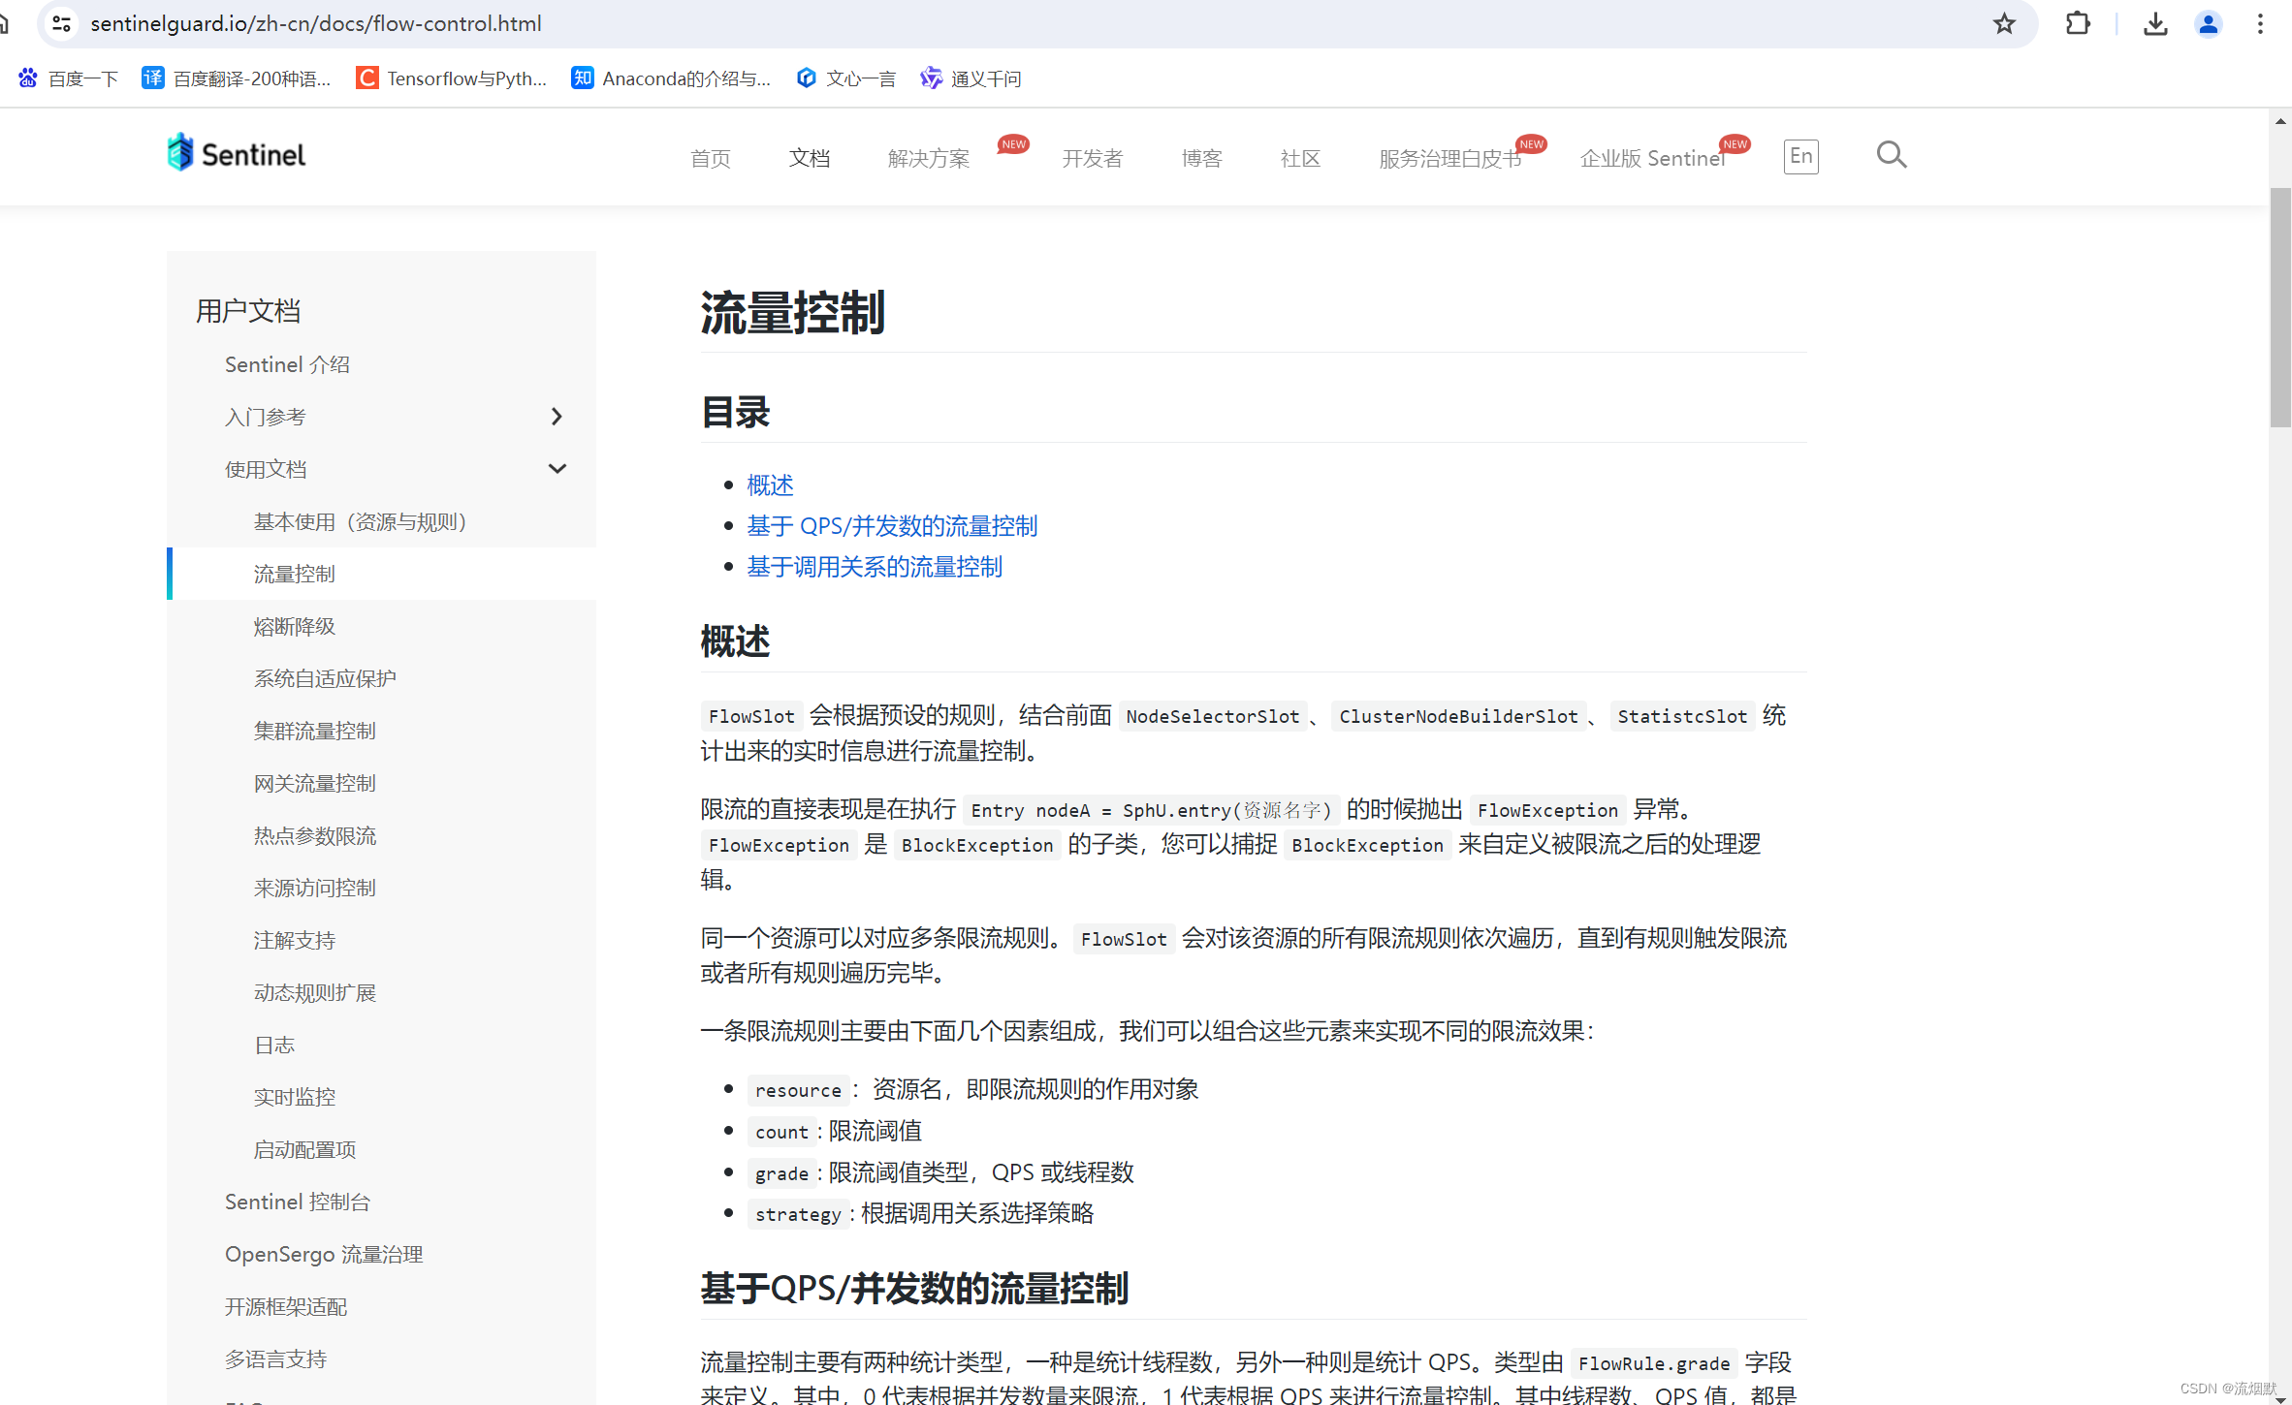Screen dimensions: 2292x1405
Task: Open the 开发者 nav item
Action: pos(1093,158)
